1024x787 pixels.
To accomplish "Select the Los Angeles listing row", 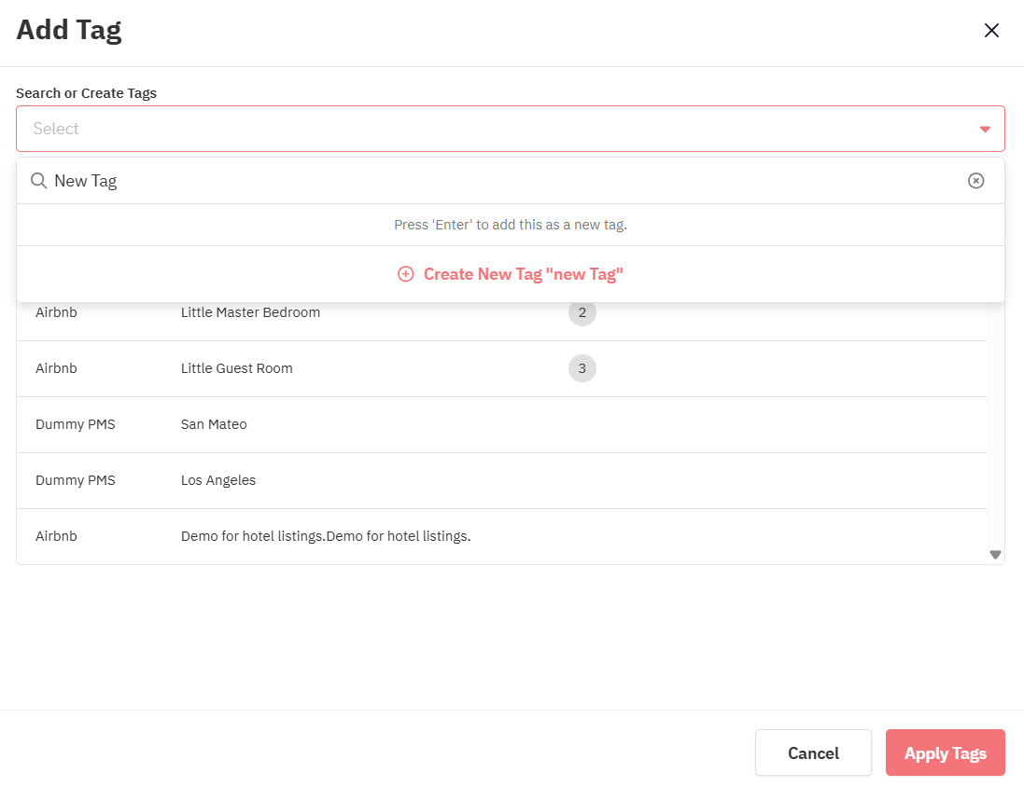I will pos(218,480).
